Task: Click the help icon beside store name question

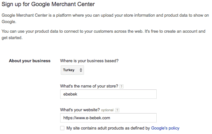Action: click(121, 86)
